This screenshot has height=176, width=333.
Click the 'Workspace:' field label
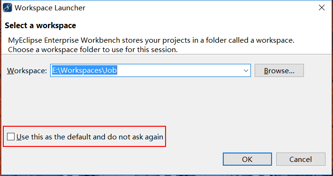tap(27, 70)
